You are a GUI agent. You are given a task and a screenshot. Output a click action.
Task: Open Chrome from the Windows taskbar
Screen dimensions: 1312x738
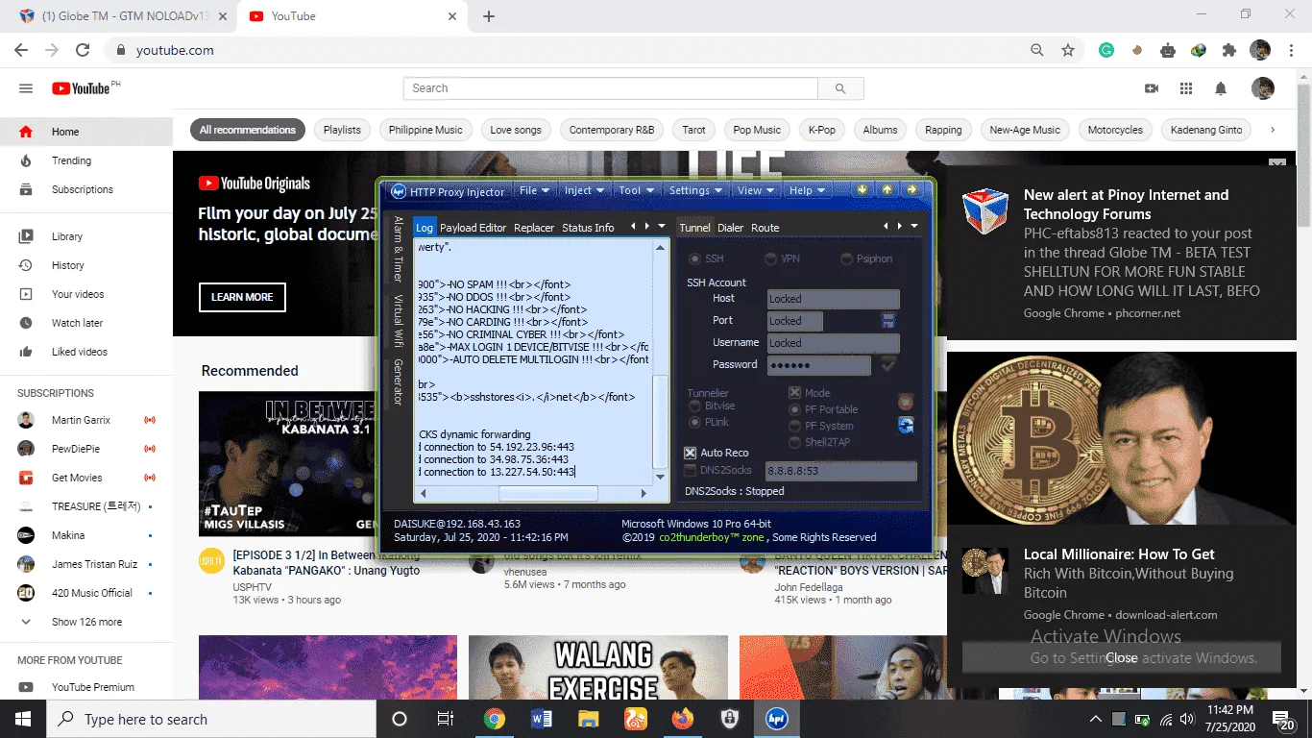coord(495,719)
